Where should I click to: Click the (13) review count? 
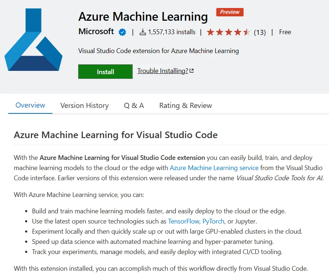[260, 32]
